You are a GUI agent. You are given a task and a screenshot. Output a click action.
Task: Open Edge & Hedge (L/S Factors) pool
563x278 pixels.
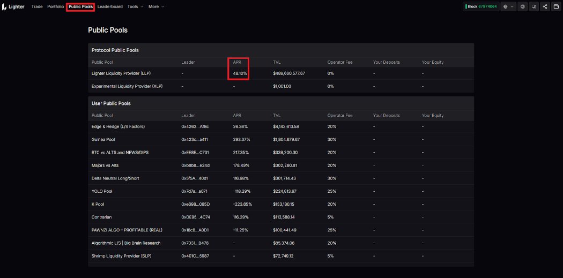click(x=281, y=126)
